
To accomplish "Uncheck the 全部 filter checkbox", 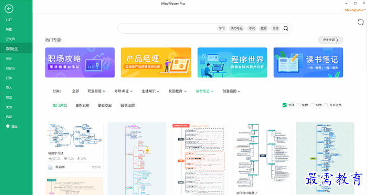I will tap(285, 105).
